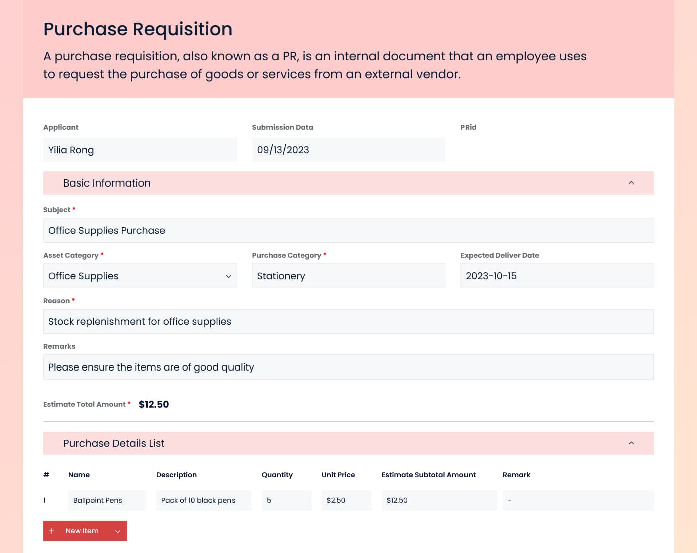Viewport: 697px width, 553px height.
Task: Click into the Reason text field
Action: (x=348, y=321)
